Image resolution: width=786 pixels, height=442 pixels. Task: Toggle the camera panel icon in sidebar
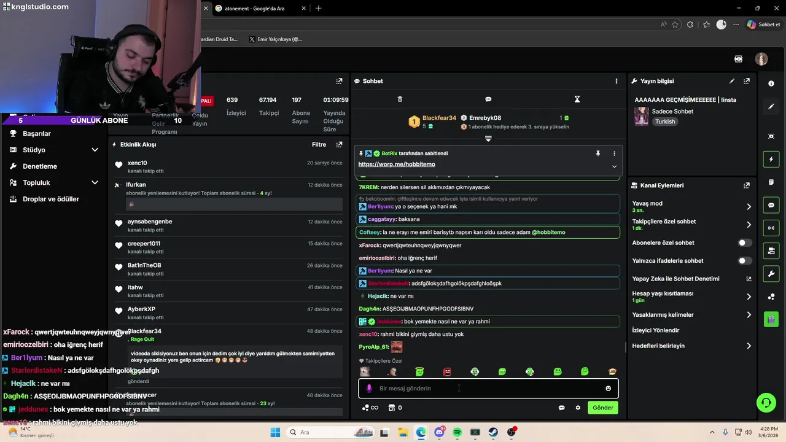coord(771,250)
